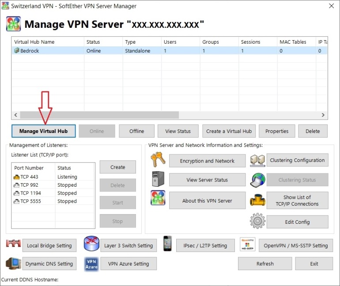Click the VPN Azure blue icon
The image size is (340, 286).
[x=91, y=263]
